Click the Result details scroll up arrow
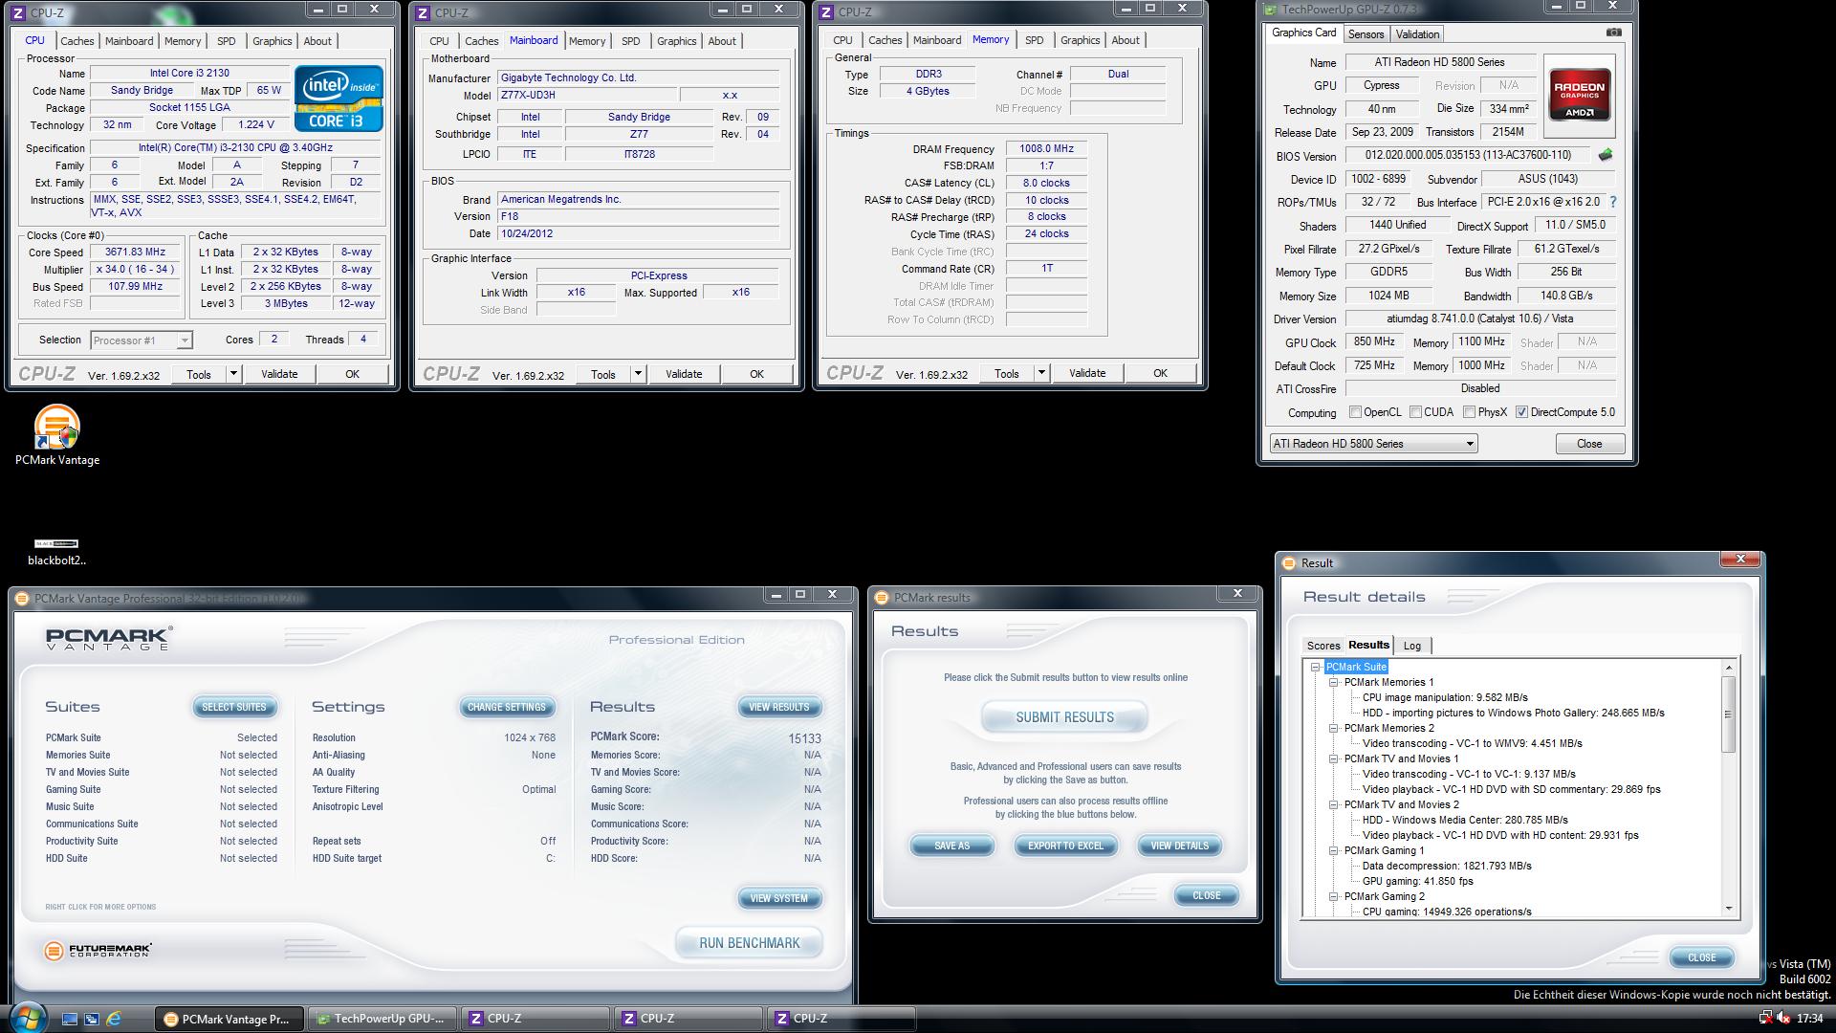The height and width of the screenshot is (1033, 1836). pyautogui.click(x=1728, y=667)
